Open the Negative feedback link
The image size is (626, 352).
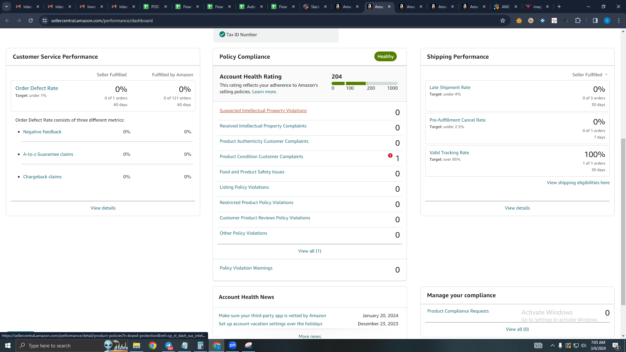tap(42, 132)
